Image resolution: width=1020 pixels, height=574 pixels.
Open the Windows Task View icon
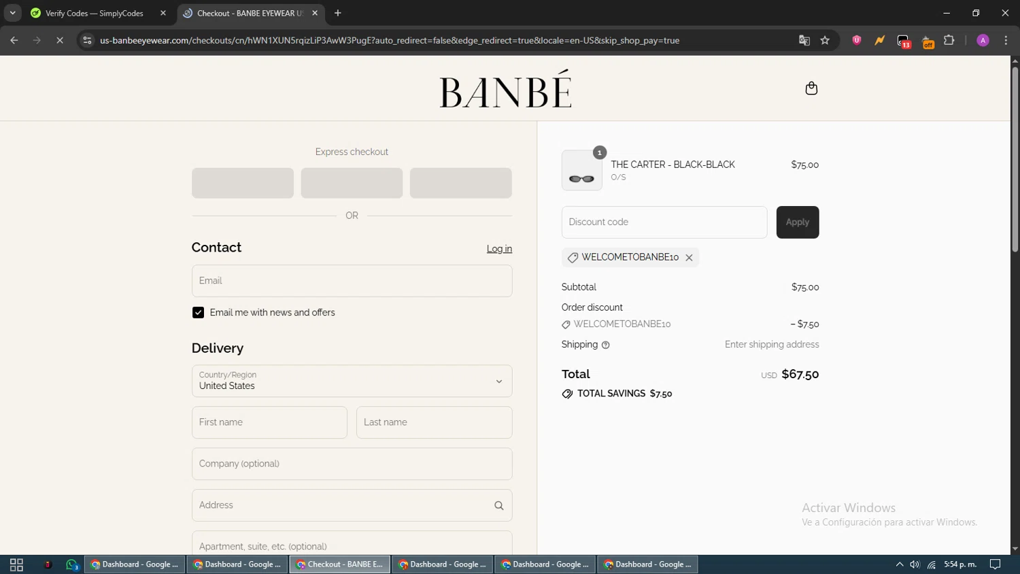[16, 564]
